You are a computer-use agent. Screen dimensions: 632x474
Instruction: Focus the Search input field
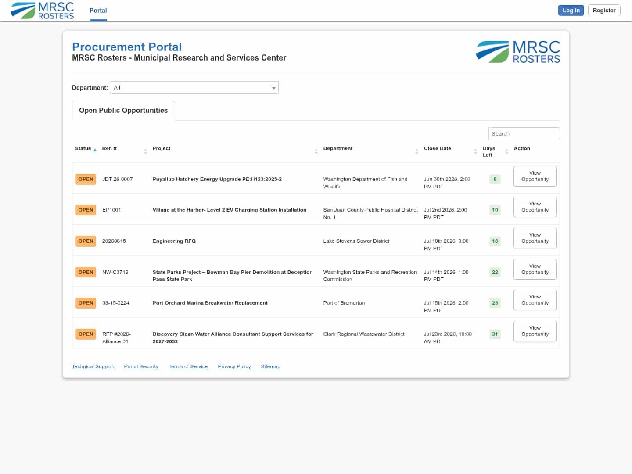(x=524, y=134)
